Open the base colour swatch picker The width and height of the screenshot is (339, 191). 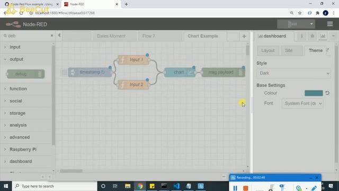click(x=314, y=93)
